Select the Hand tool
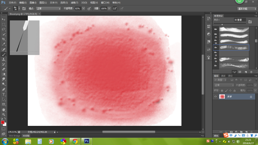The height and width of the screenshot is (145, 258). (x=4, y=110)
